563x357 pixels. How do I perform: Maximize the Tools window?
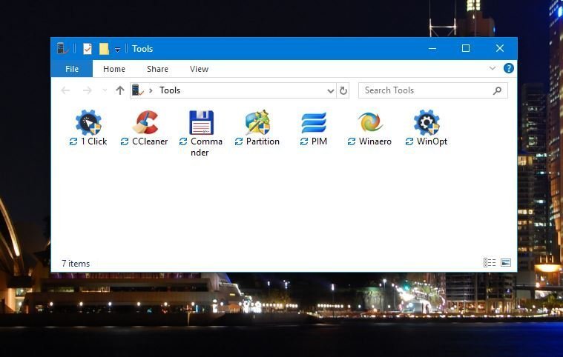click(466, 48)
